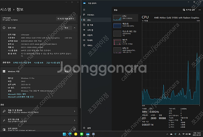
Task: Open the Task Manager hamburger navigation menu
Action: click(84, 10)
